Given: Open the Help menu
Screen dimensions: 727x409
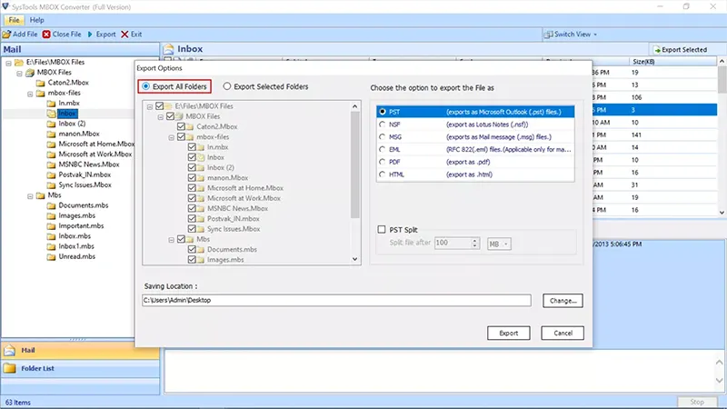Looking at the screenshot, I should click(x=36, y=20).
